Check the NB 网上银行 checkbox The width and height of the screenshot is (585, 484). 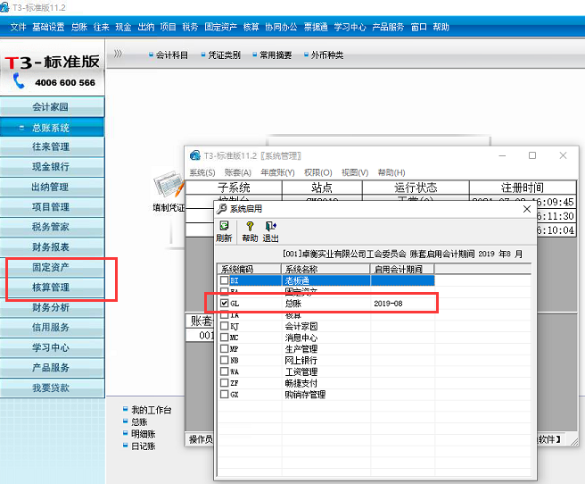tap(224, 360)
